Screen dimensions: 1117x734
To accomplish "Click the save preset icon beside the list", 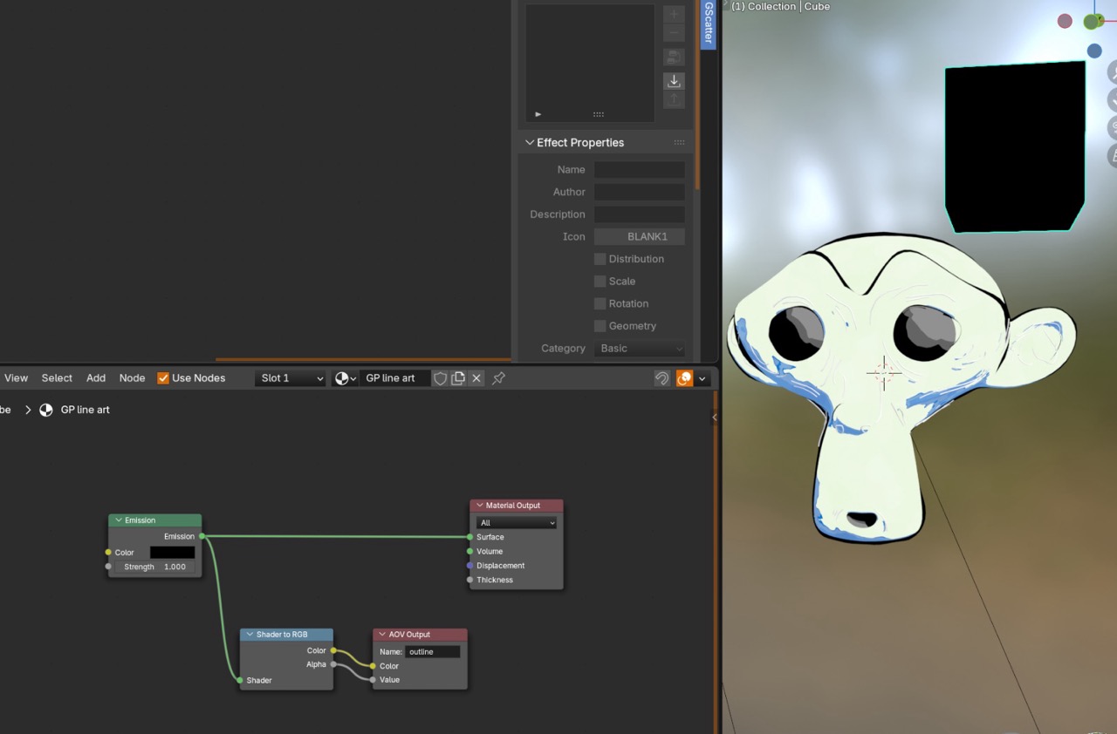I will click(674, 58).
